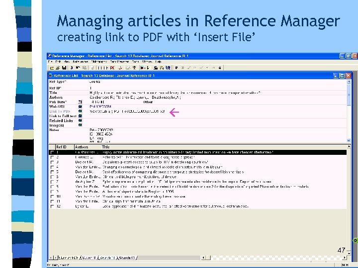This screenshot has height=268, width=358.
Task: Open the Help menu
Action: pyautogui.click(x=158, y=62)
